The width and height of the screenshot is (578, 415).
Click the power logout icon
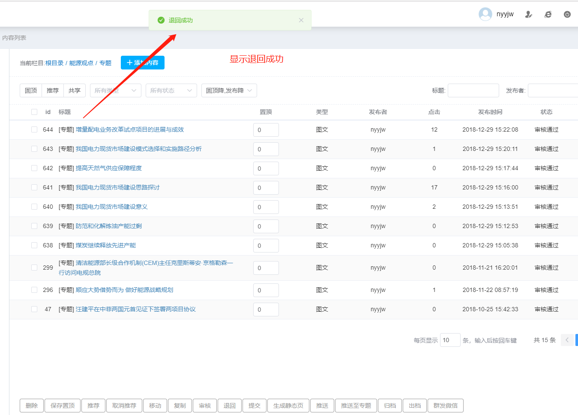567,15
